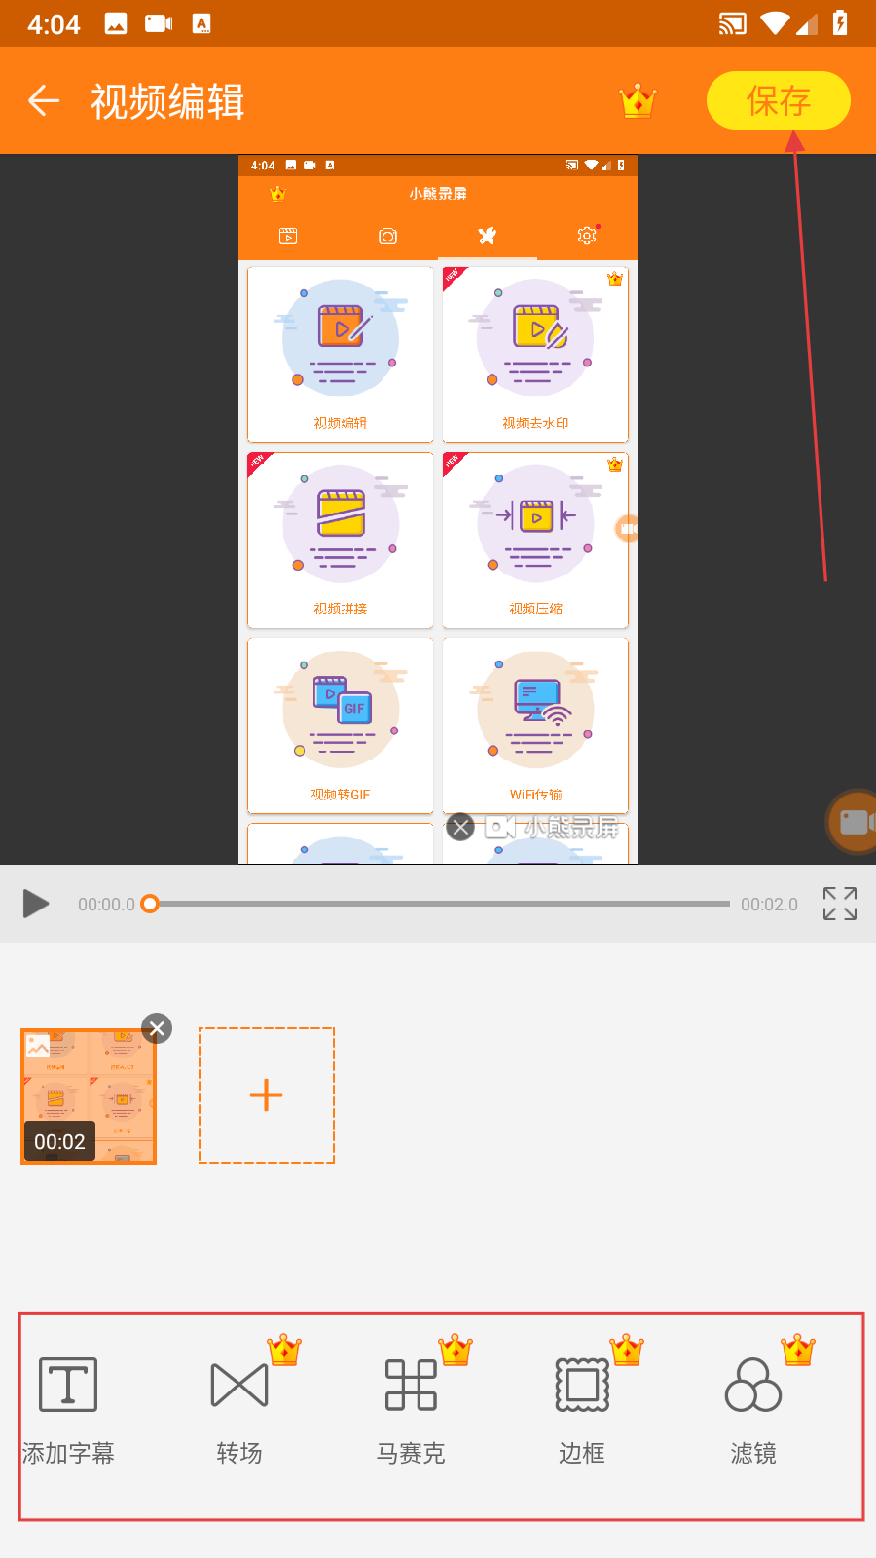Image resolution: width=876 pixels, height=1558 pixels.
Task: Open the premium crown icon in header
Action: (x=638, y=100)
